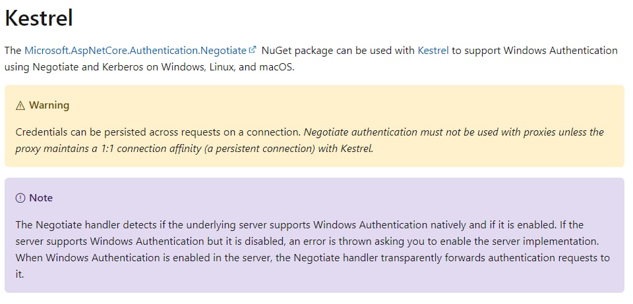
Task: Click the Note label text
Action: (x=41, y=198)
